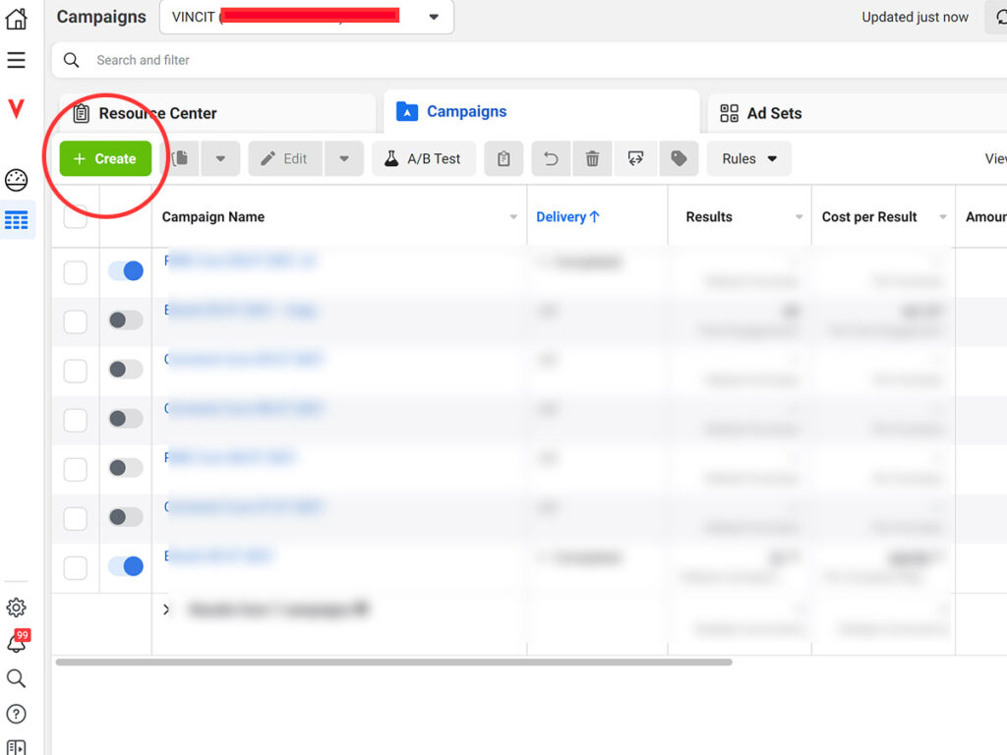Screen dimensions: 1007x755
Task: Open notifications via the bell icon
Action: [x=16, y=642]
